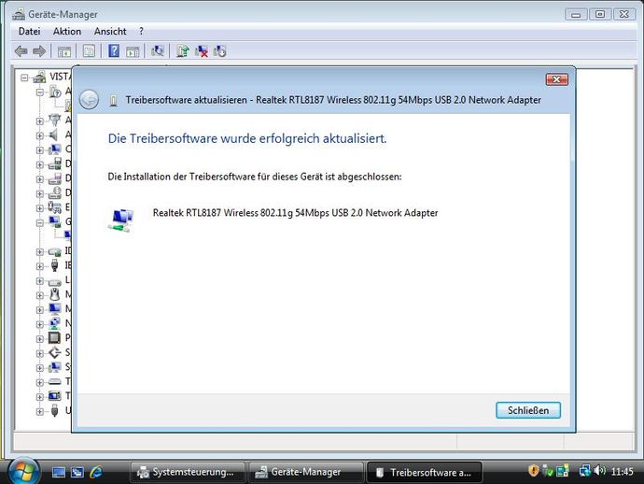Click the Realtek RTL8187 adapter name in dialog body
This screenshot has height=484, width=644.
(295, 213)
